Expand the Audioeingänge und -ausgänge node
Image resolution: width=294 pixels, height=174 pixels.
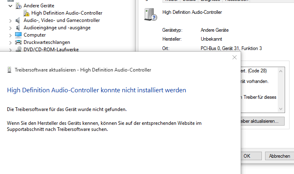coord(10,28)
